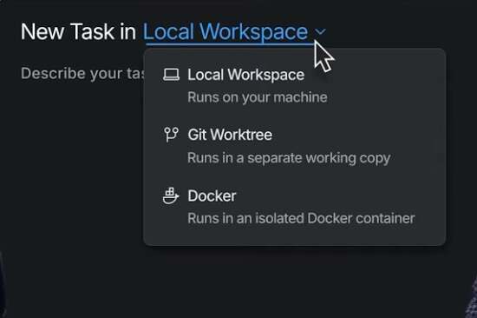Open the workspace chevron dropdown arrow
The height and width of the screenshot is (318, 477).
320,31
